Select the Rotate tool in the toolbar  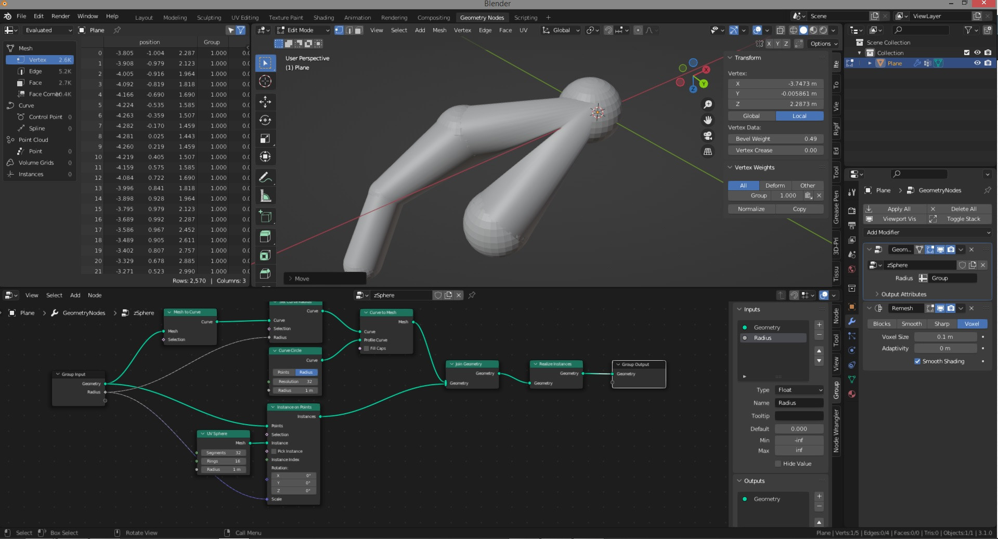(x=265, y=120)
